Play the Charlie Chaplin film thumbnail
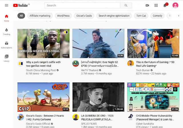Screen dimensions: 183x128 [98, 97]
